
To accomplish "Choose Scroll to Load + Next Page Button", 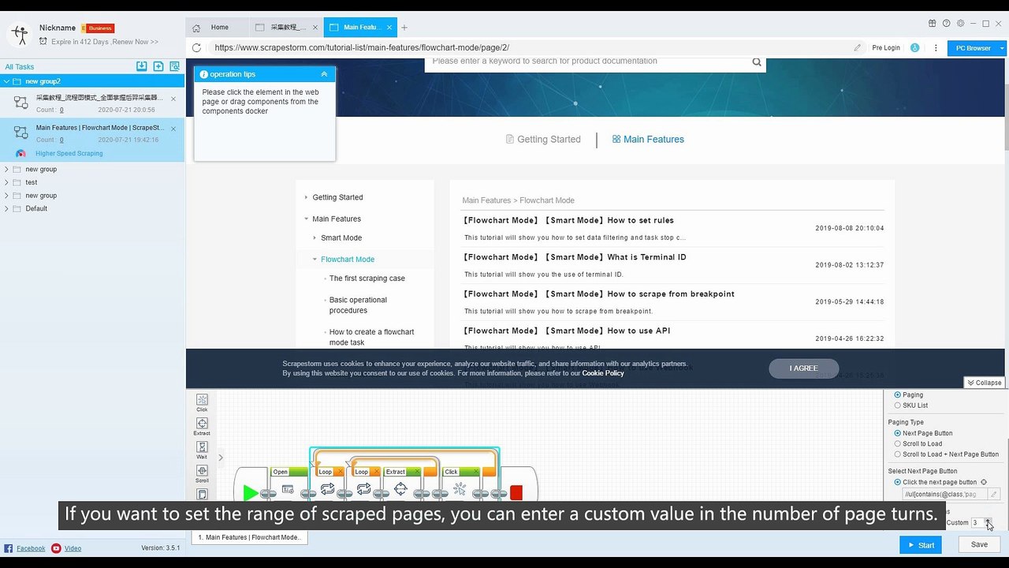I will point(897,454).
